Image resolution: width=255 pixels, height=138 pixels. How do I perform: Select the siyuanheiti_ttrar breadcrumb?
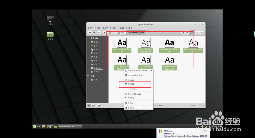(136, 33)
